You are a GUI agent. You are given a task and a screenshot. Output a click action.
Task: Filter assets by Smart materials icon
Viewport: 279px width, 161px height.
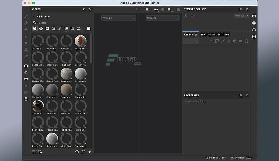pyautogui.click(x=41, y=28)
